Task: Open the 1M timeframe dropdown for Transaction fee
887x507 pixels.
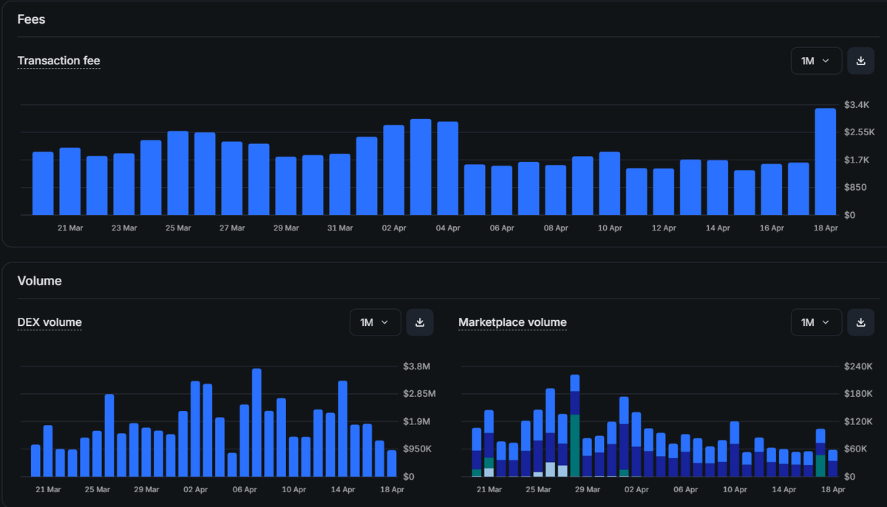Action: [816, 61]
